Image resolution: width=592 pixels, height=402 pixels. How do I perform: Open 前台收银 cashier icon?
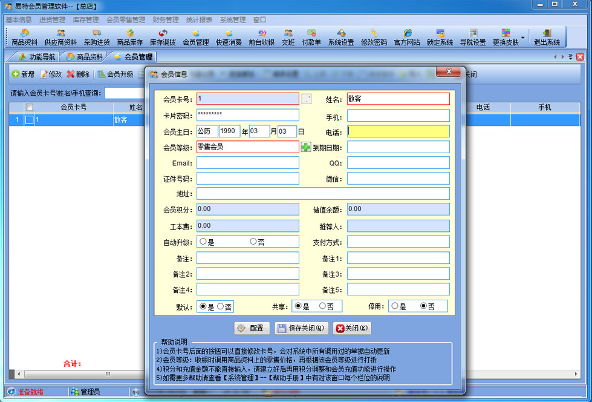coord(261,37)
